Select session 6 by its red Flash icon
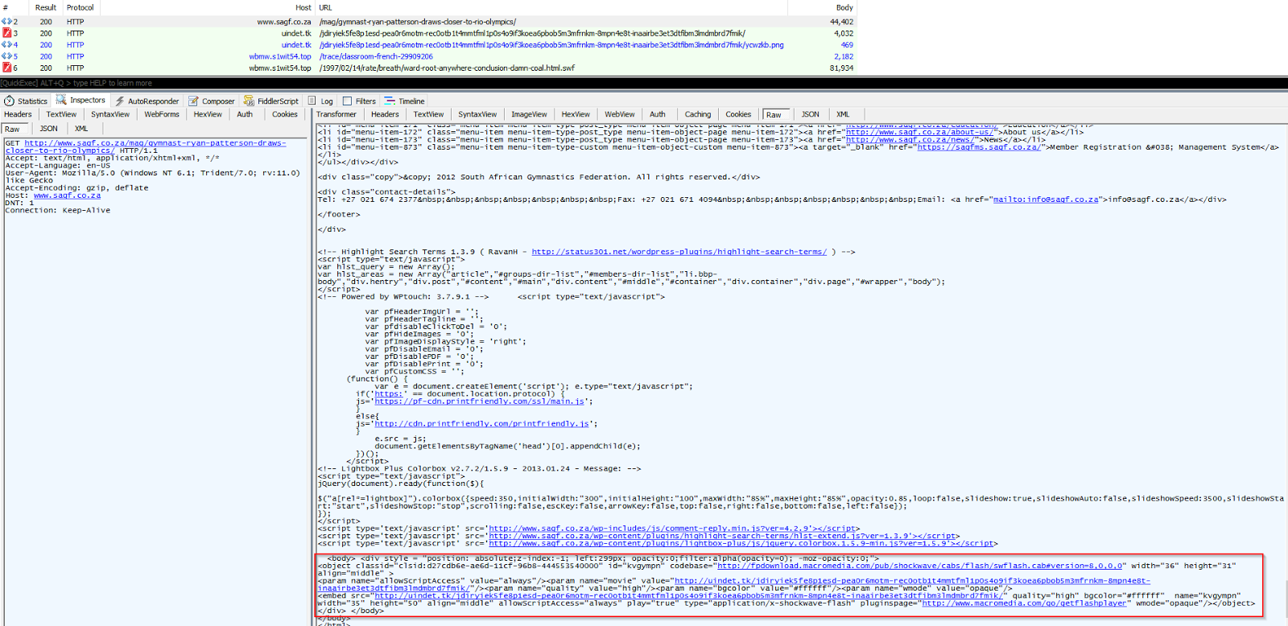Image resolution: width=1288 pixels, height=626 pixels. [6, 68]
